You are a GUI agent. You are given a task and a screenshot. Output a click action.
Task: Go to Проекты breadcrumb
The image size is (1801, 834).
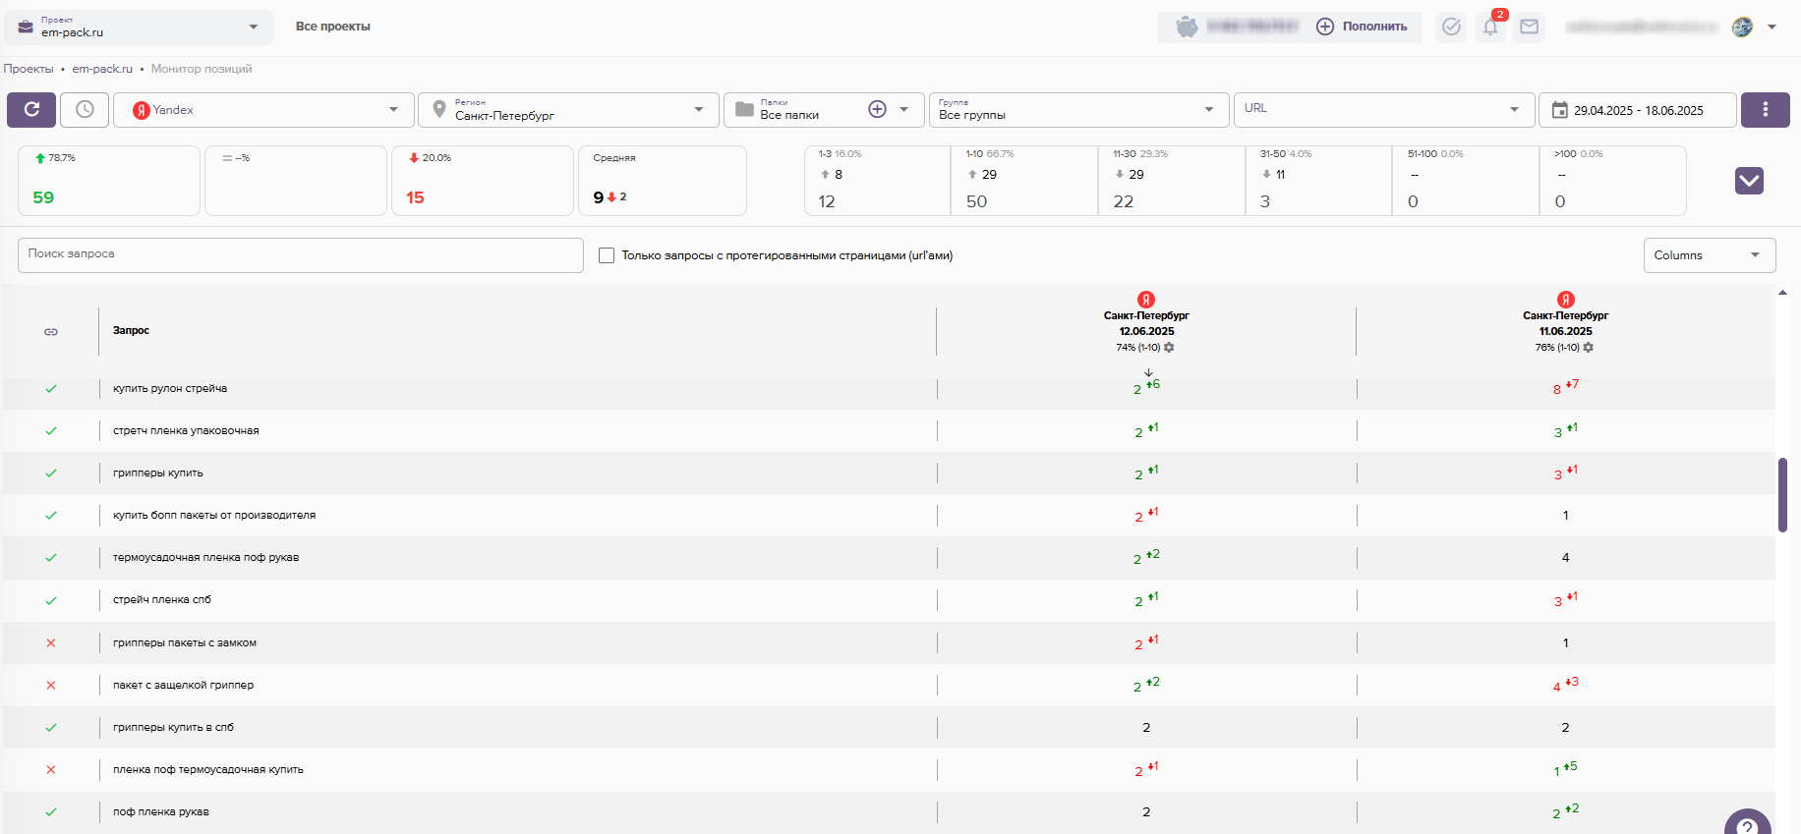click(29, 69)
